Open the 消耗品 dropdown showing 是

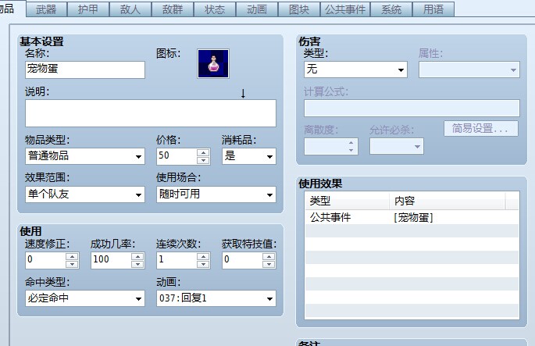coord(248,156)
